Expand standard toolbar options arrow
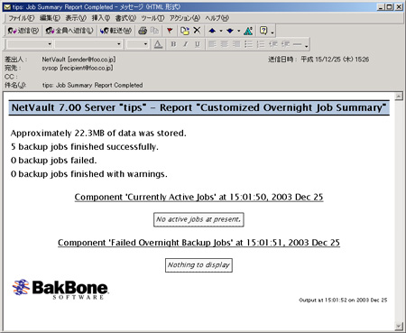406x333 pixels. 272,32
